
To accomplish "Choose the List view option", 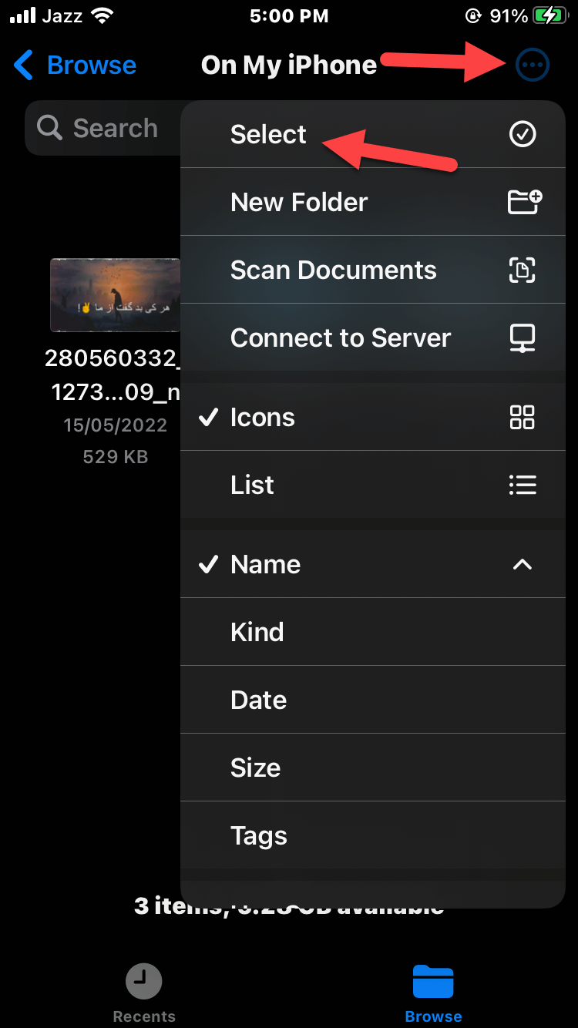I will coord(253,485).
